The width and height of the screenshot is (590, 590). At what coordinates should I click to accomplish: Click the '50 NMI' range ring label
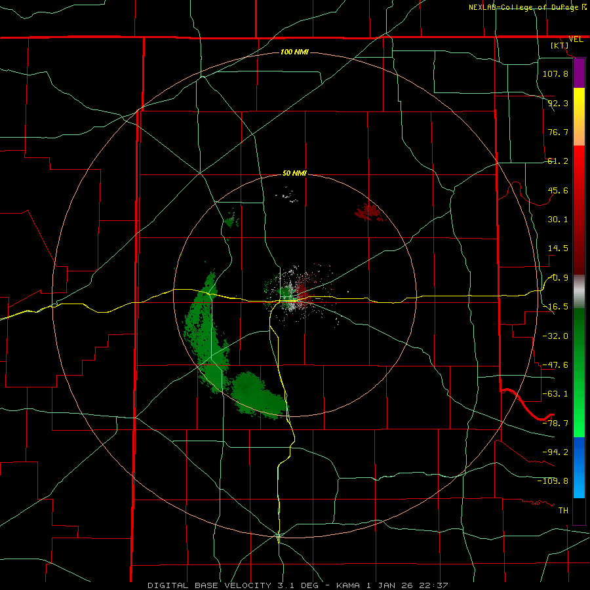tap(294, 174)
